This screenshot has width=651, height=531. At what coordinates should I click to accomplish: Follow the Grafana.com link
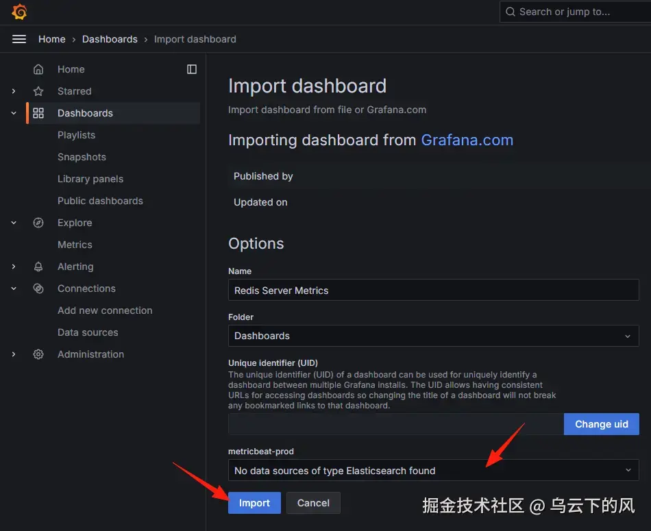[467, 140]
